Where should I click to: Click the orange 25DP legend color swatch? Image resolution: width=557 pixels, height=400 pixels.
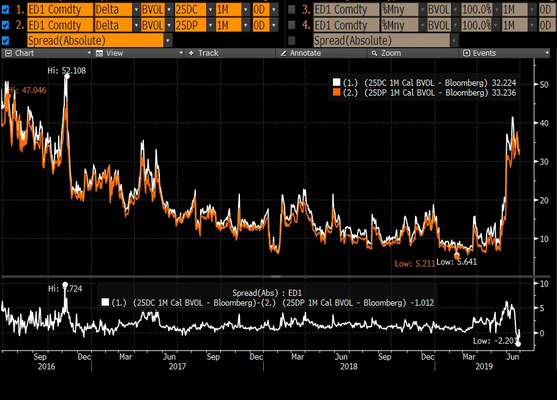tap(335, 93)
